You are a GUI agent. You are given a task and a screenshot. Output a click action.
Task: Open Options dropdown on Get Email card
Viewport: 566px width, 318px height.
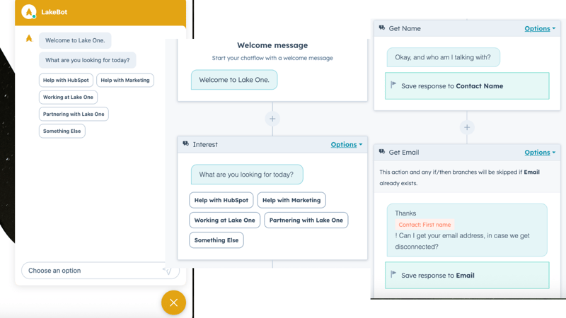(x=540, y=152)
